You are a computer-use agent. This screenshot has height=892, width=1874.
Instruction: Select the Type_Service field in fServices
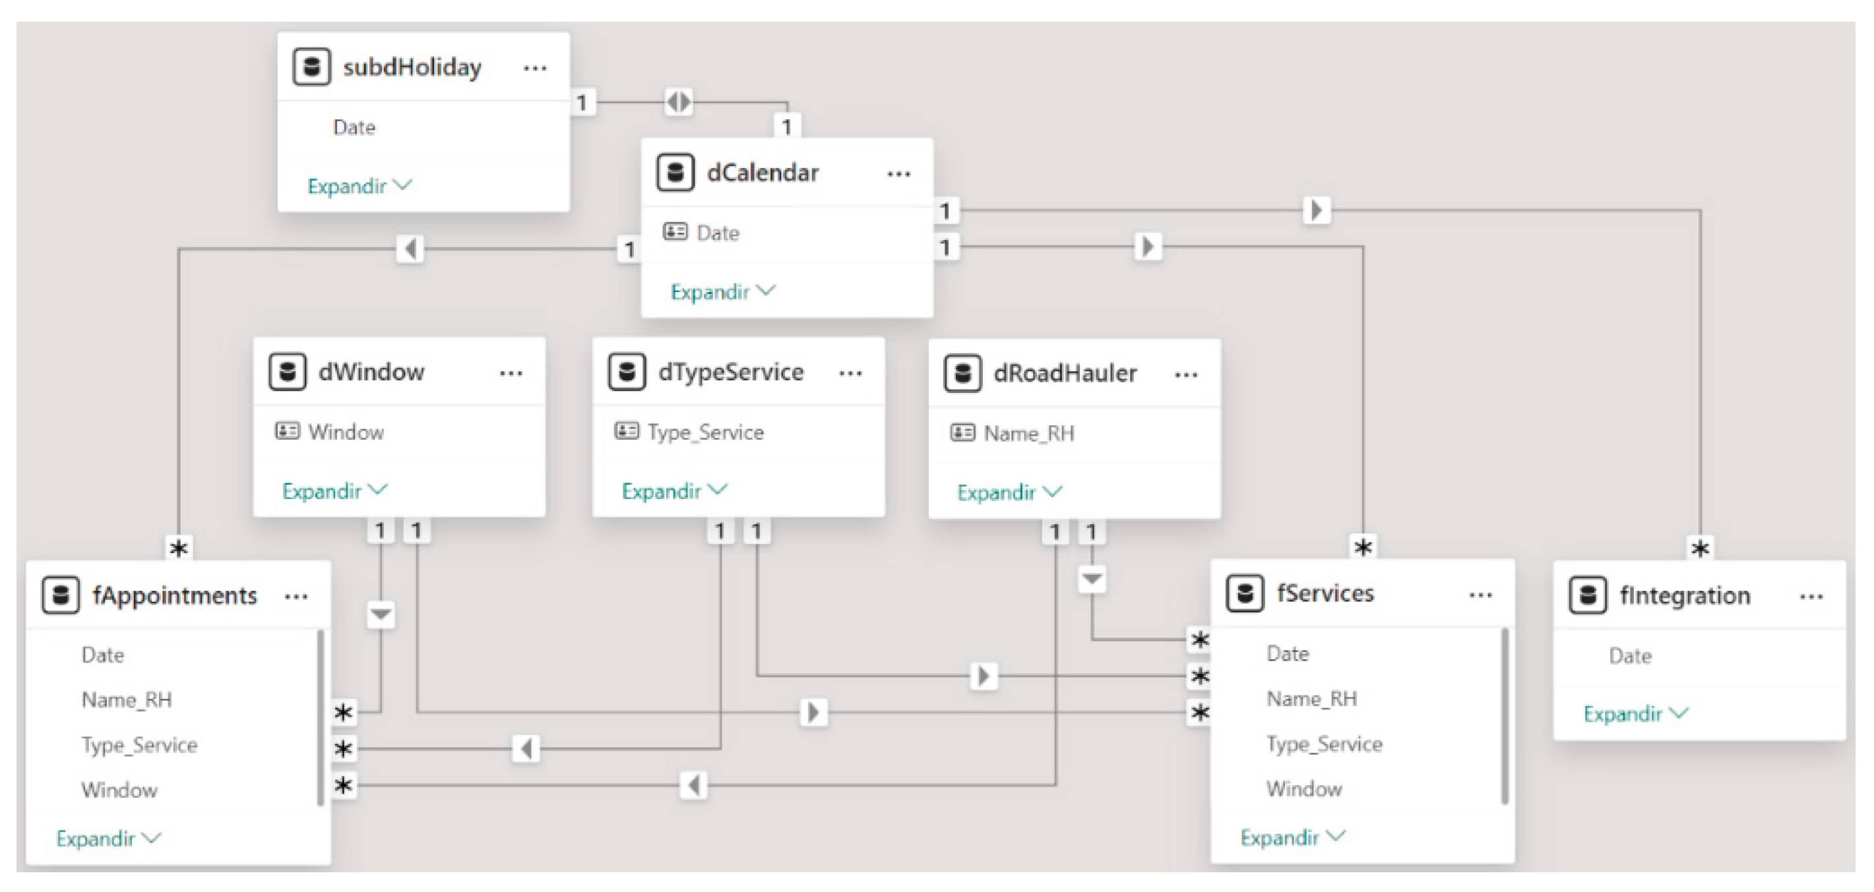pos(1323,744)
